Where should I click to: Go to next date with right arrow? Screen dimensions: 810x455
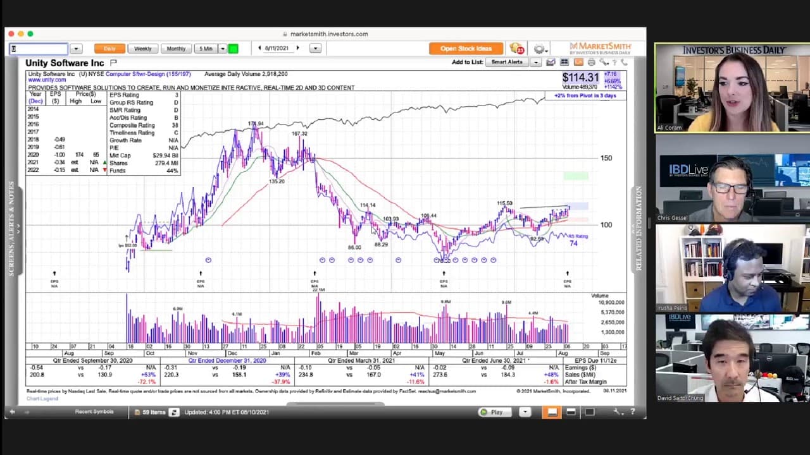tap(298, 48)
